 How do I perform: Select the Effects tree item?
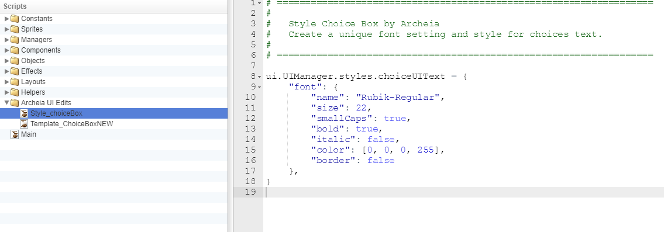click(113, 71)
